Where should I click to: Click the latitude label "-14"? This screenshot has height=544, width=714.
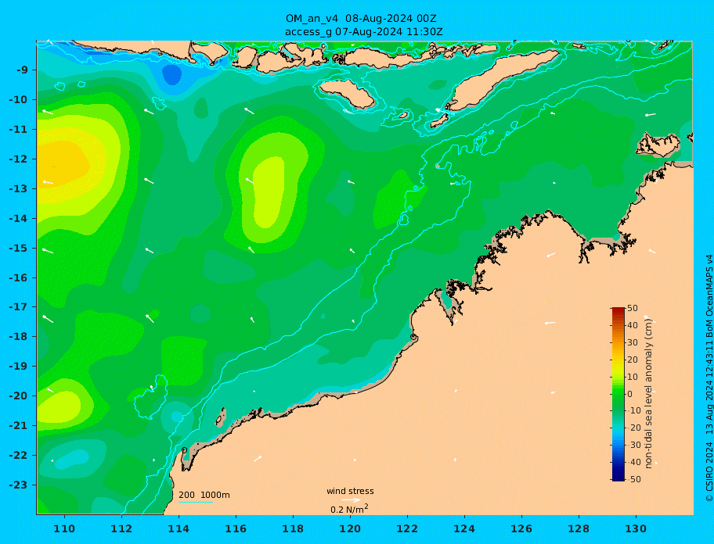pyautogui.click(x=19, y=219)
